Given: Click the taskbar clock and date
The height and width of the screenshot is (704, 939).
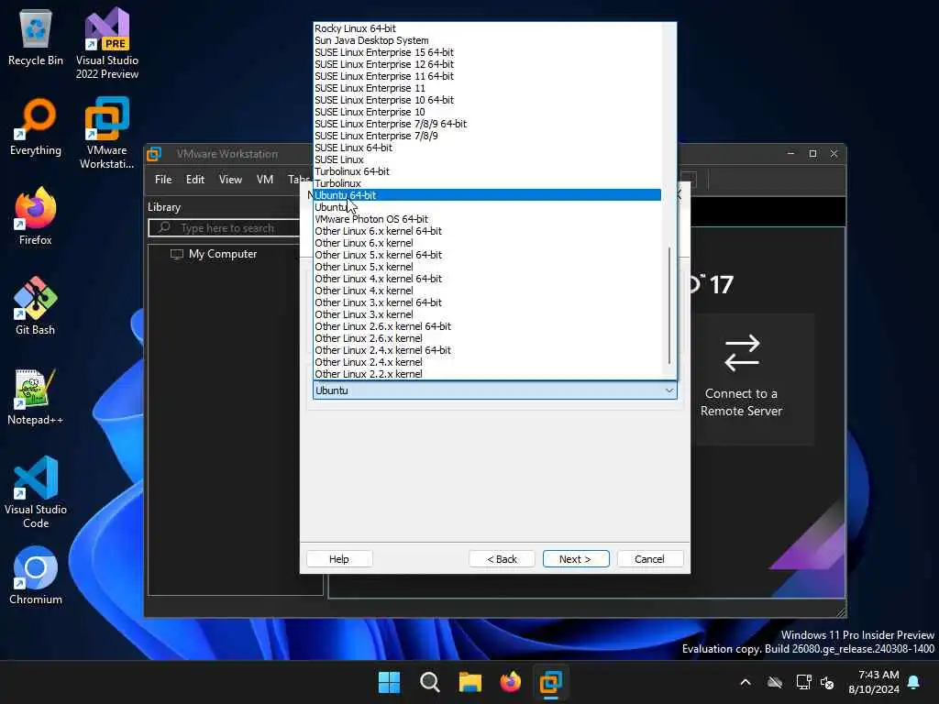Looking at the screenshot, I should click(x=874, y=682).
